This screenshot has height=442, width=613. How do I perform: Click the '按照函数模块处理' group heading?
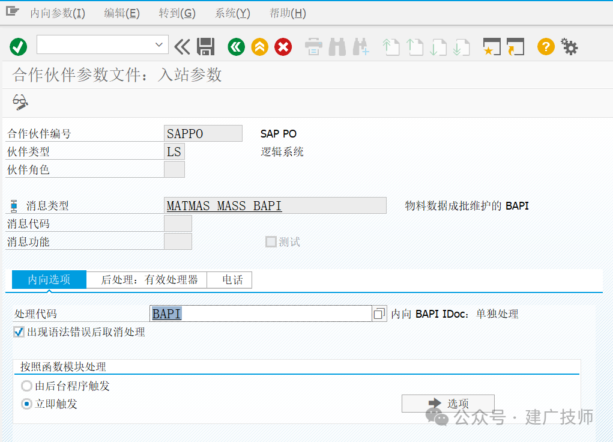63,366
